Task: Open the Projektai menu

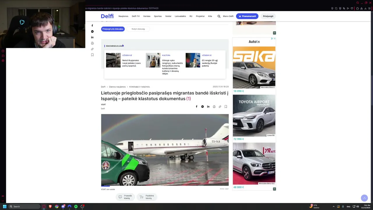Action: [200, 16]
